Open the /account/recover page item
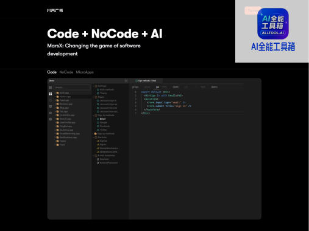The image size is (309, 231). click(x=108, y=108)
